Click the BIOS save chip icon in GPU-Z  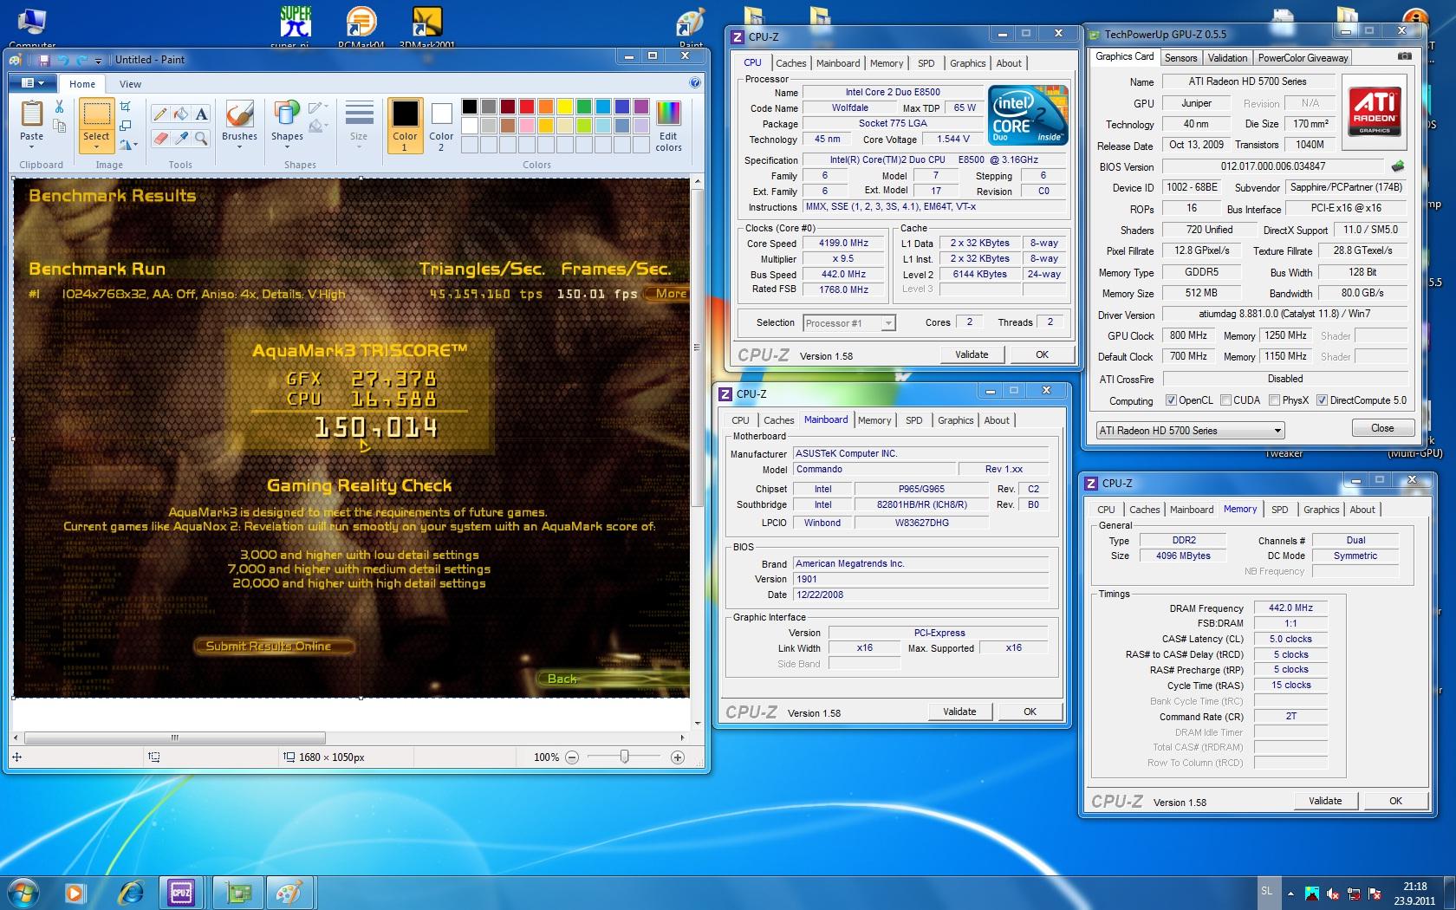coord(1397,166)
